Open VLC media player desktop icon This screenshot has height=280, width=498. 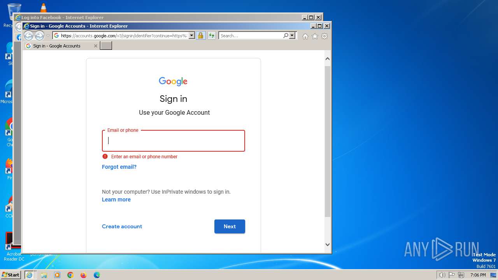(x=44, y=8)
